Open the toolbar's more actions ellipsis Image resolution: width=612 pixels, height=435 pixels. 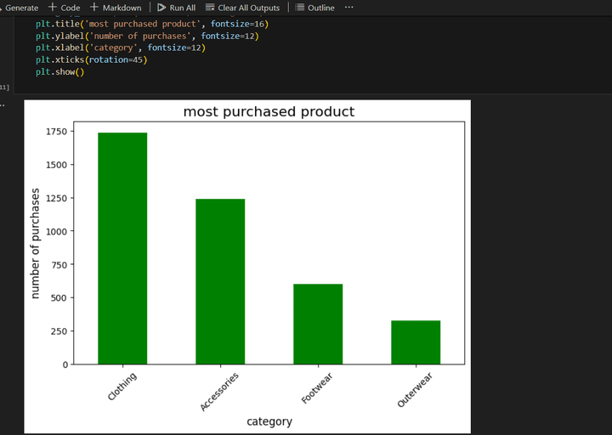coord(348,8)
